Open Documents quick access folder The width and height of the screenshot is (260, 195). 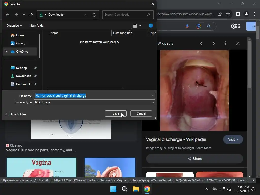tap(24, 84)
